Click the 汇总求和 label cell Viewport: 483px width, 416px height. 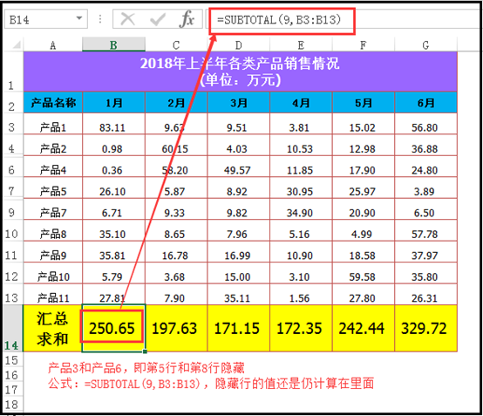(53, 328)
